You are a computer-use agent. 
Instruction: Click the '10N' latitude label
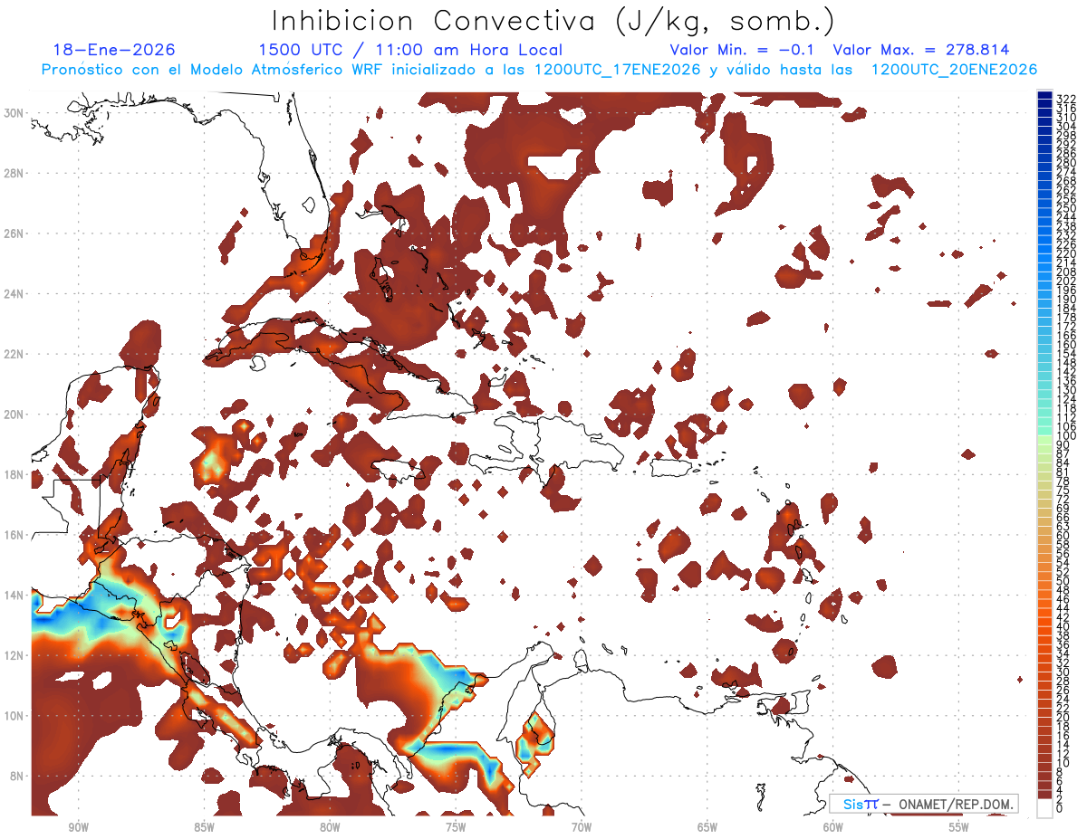[x=14, y=715]
